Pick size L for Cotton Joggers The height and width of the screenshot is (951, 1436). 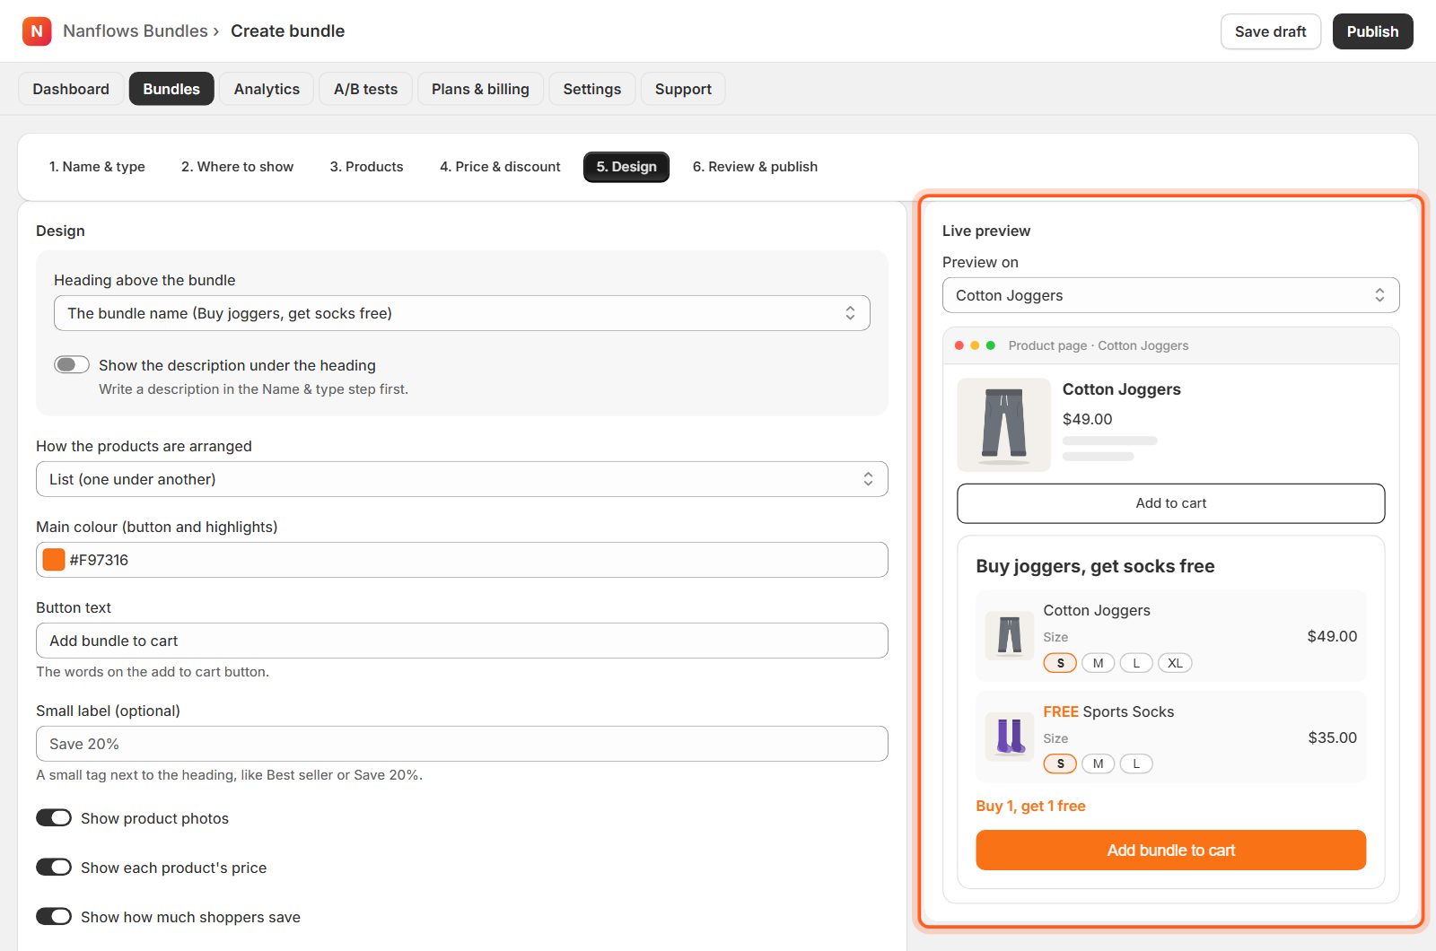click(1136, 663)
